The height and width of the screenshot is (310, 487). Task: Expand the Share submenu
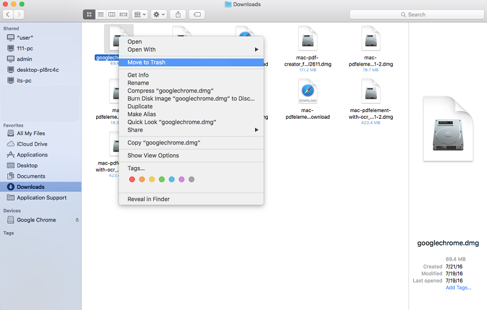191,130
